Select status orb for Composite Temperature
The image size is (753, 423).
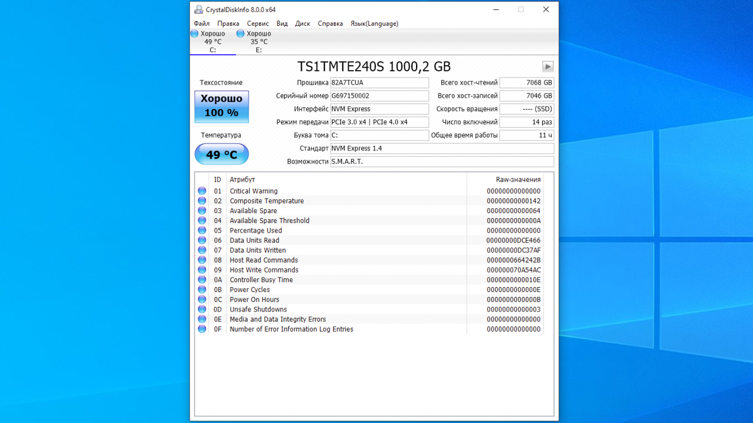202,201
